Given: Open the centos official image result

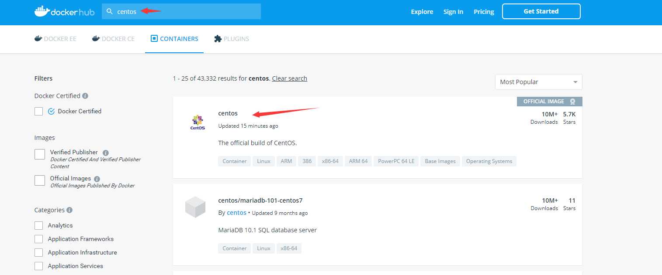Looking at the screenshot, I should click(228, 113).
